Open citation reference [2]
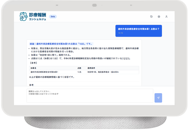Screen dimensions: 190x132 pyautogui.click(x=125, y=58)
